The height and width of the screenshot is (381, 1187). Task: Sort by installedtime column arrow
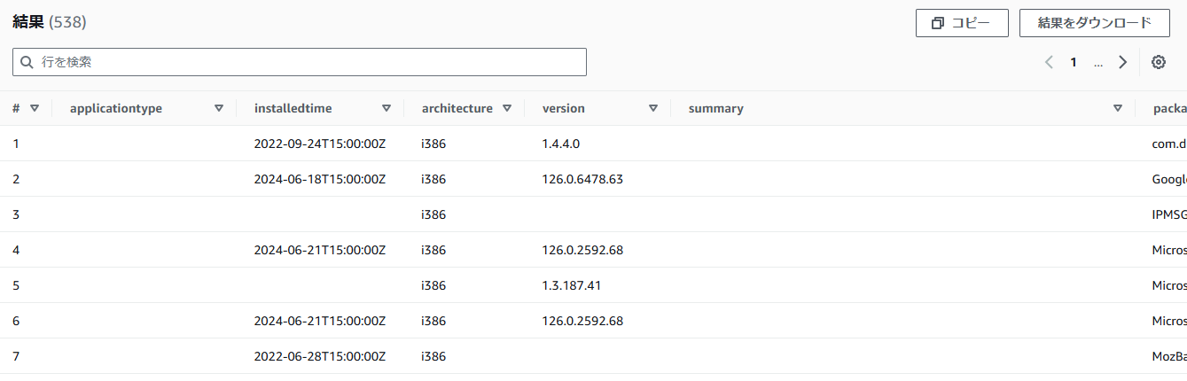pos(387,108)
